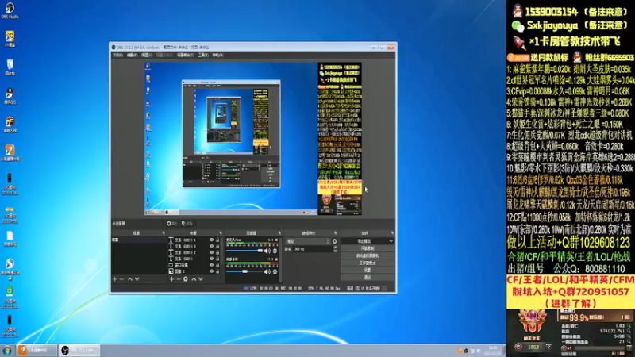Remove selected source with minus icon

click(x=179, y=279)
